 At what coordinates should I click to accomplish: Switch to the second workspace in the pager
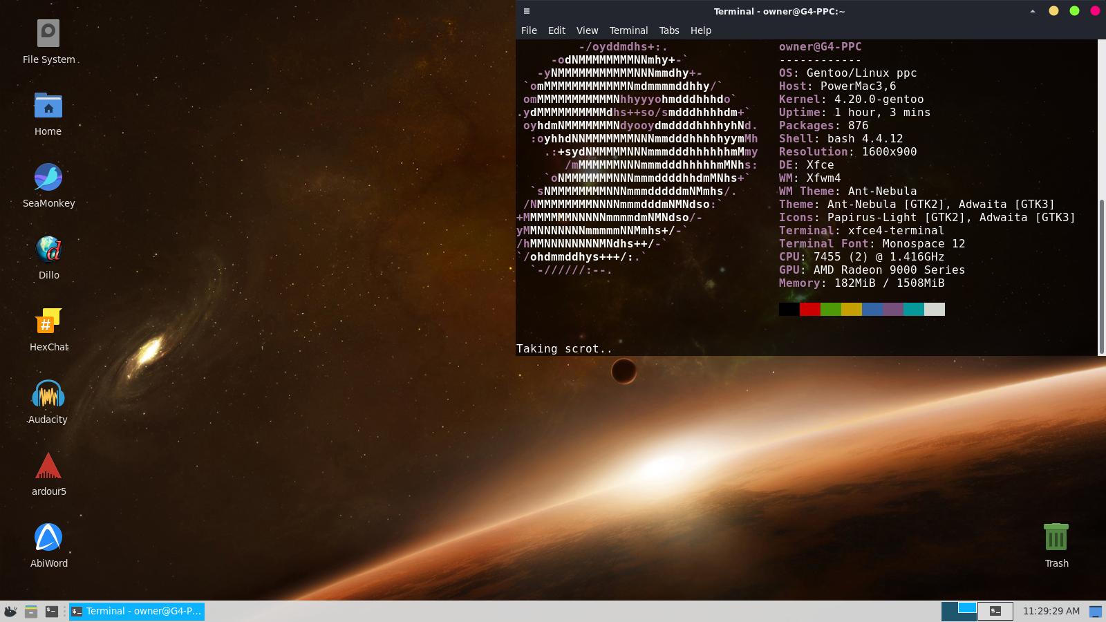click(995, 611)
